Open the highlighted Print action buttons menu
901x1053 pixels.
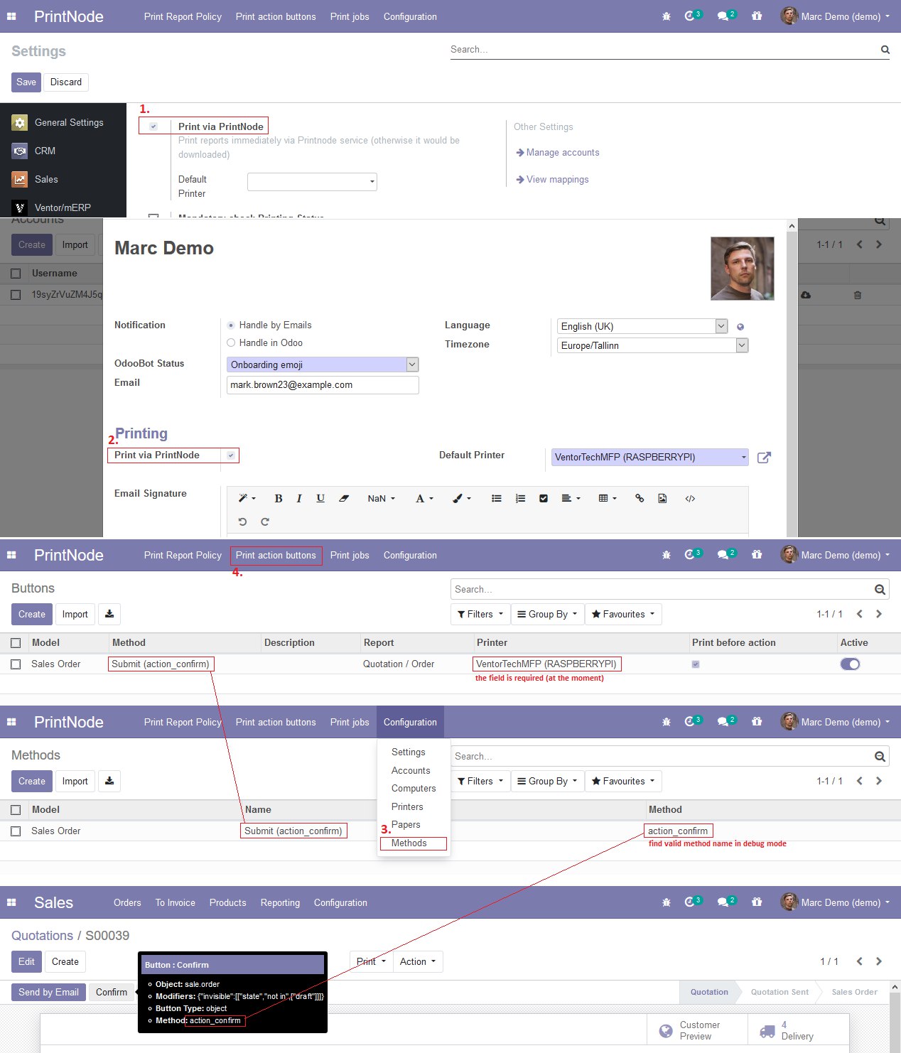(276, 555)
